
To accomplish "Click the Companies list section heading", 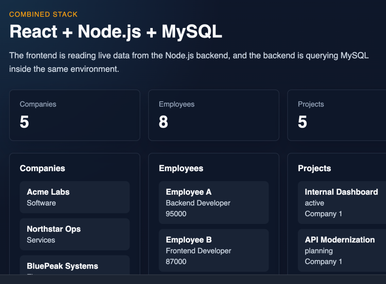I will tap(42, 168).
